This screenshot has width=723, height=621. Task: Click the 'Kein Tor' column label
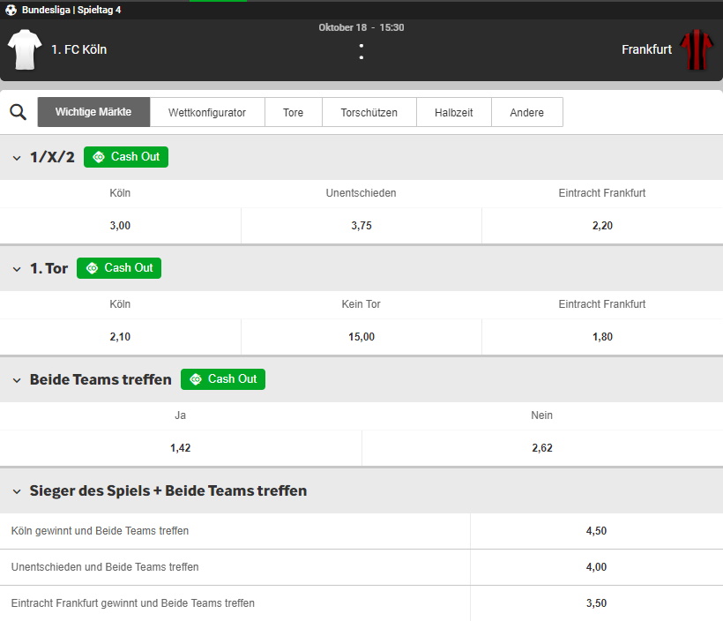[361, 304]
